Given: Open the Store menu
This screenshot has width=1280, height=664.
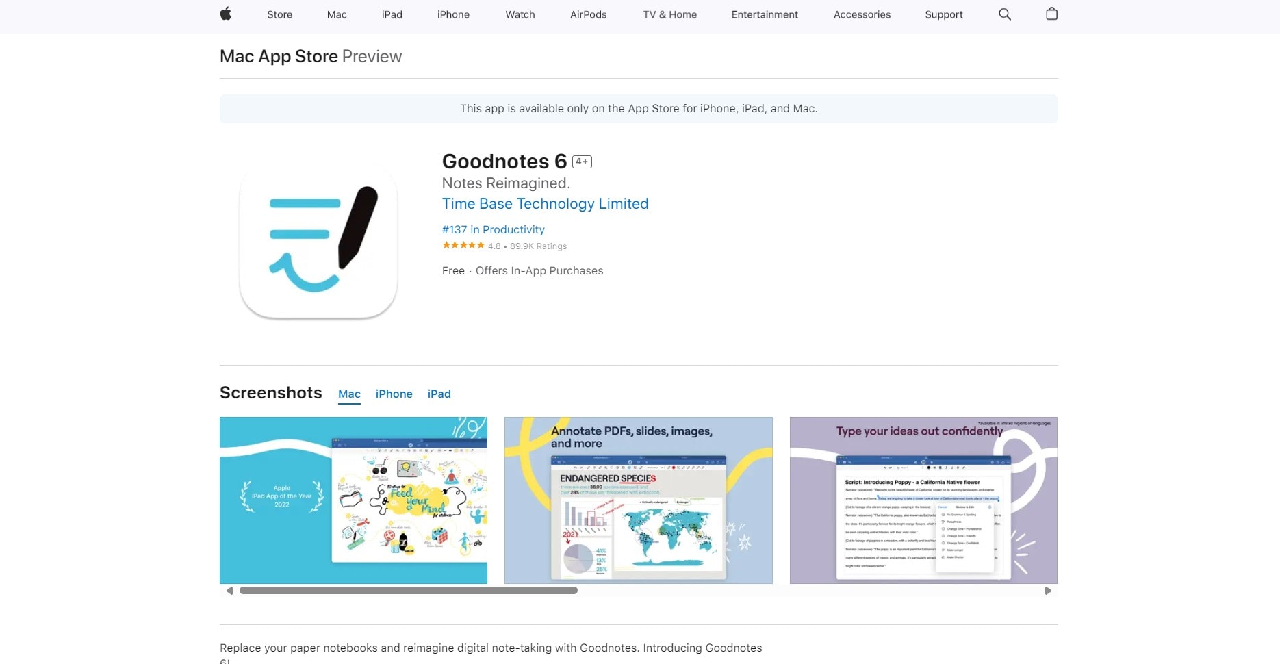Looking at the screenshot, I should [279, 14].
